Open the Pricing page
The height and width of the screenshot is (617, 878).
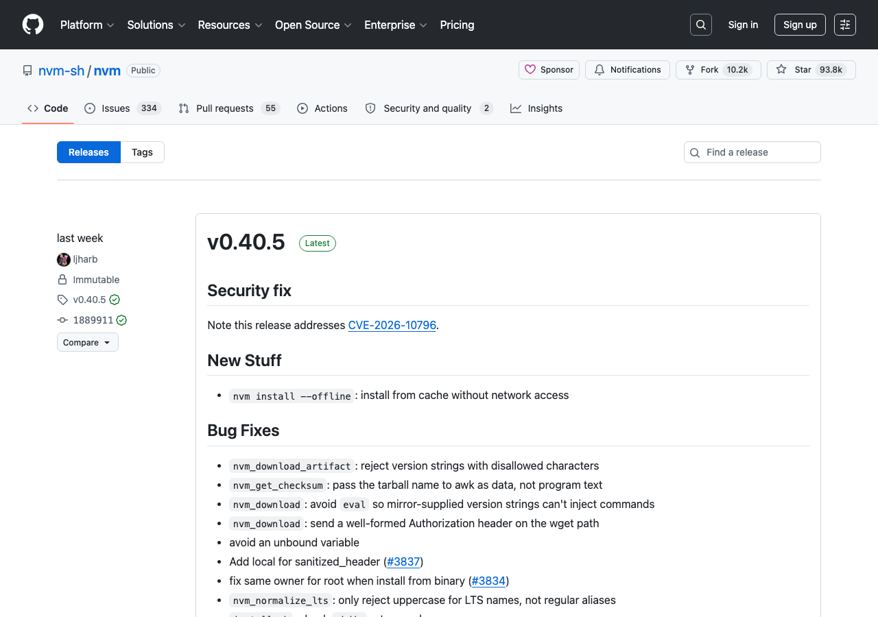[457, 25]
